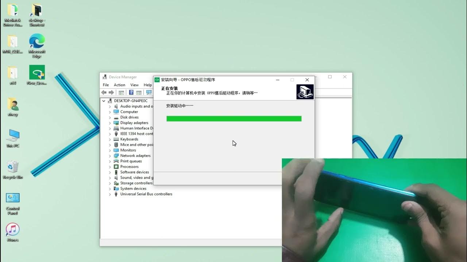Click the scan for hardware changes monitor icon
This screenshot has width=467, height=262.
point(149,92)
